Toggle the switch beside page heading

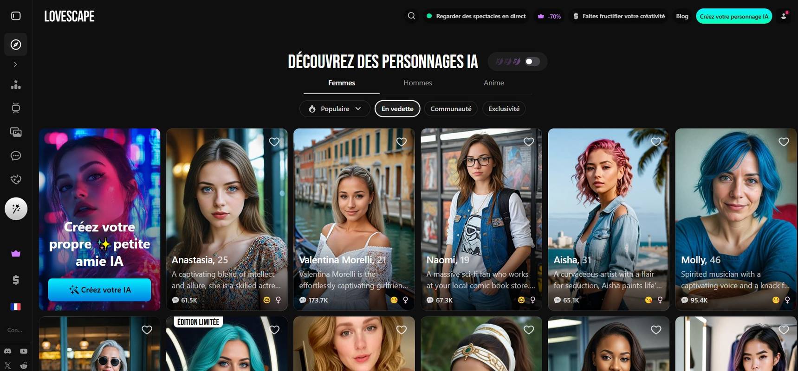click(x=532, y=62)
